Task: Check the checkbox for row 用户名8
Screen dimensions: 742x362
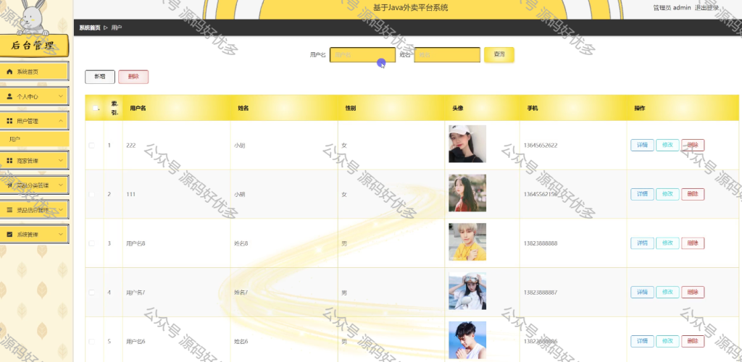Action: coord(92,243)
